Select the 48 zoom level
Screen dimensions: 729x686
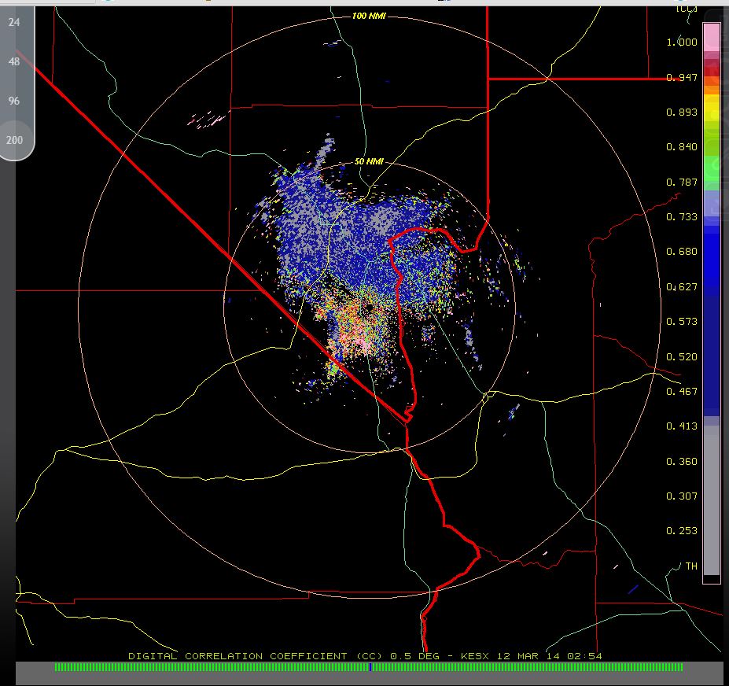pos(14,61)
